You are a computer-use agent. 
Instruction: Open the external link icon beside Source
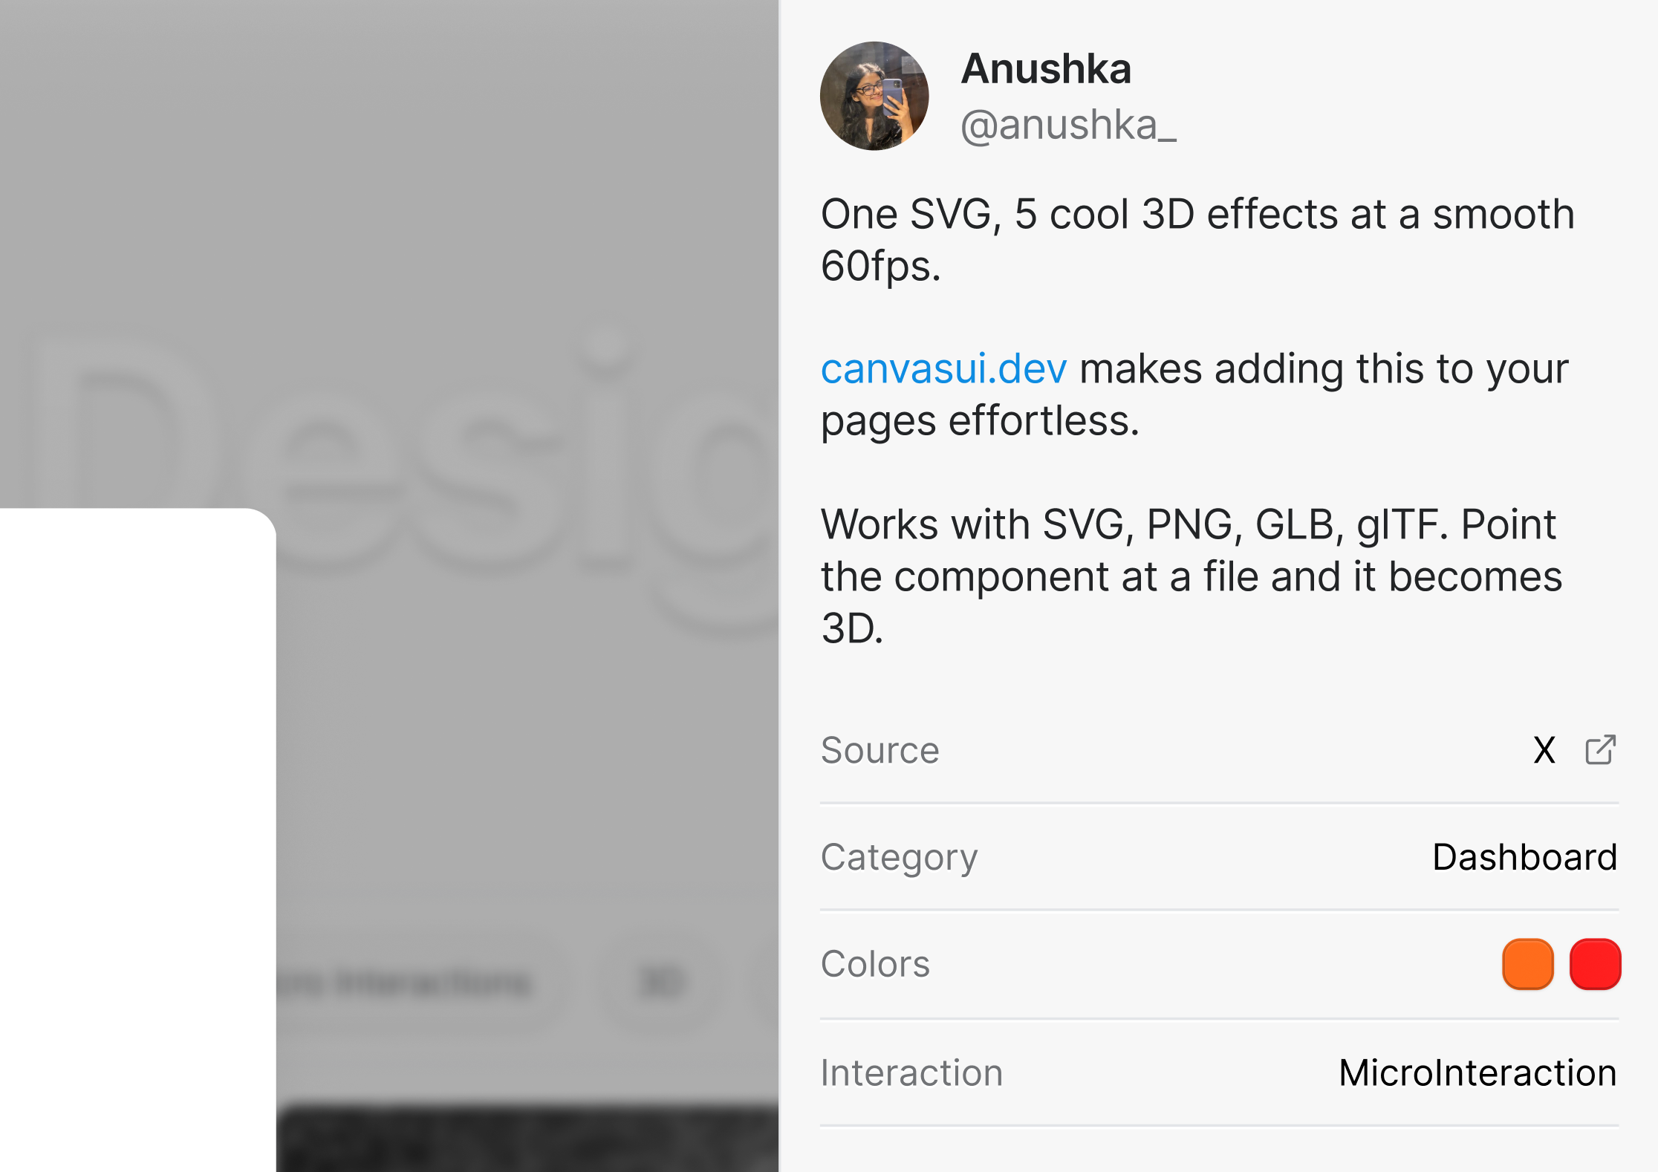[1601, 749]
